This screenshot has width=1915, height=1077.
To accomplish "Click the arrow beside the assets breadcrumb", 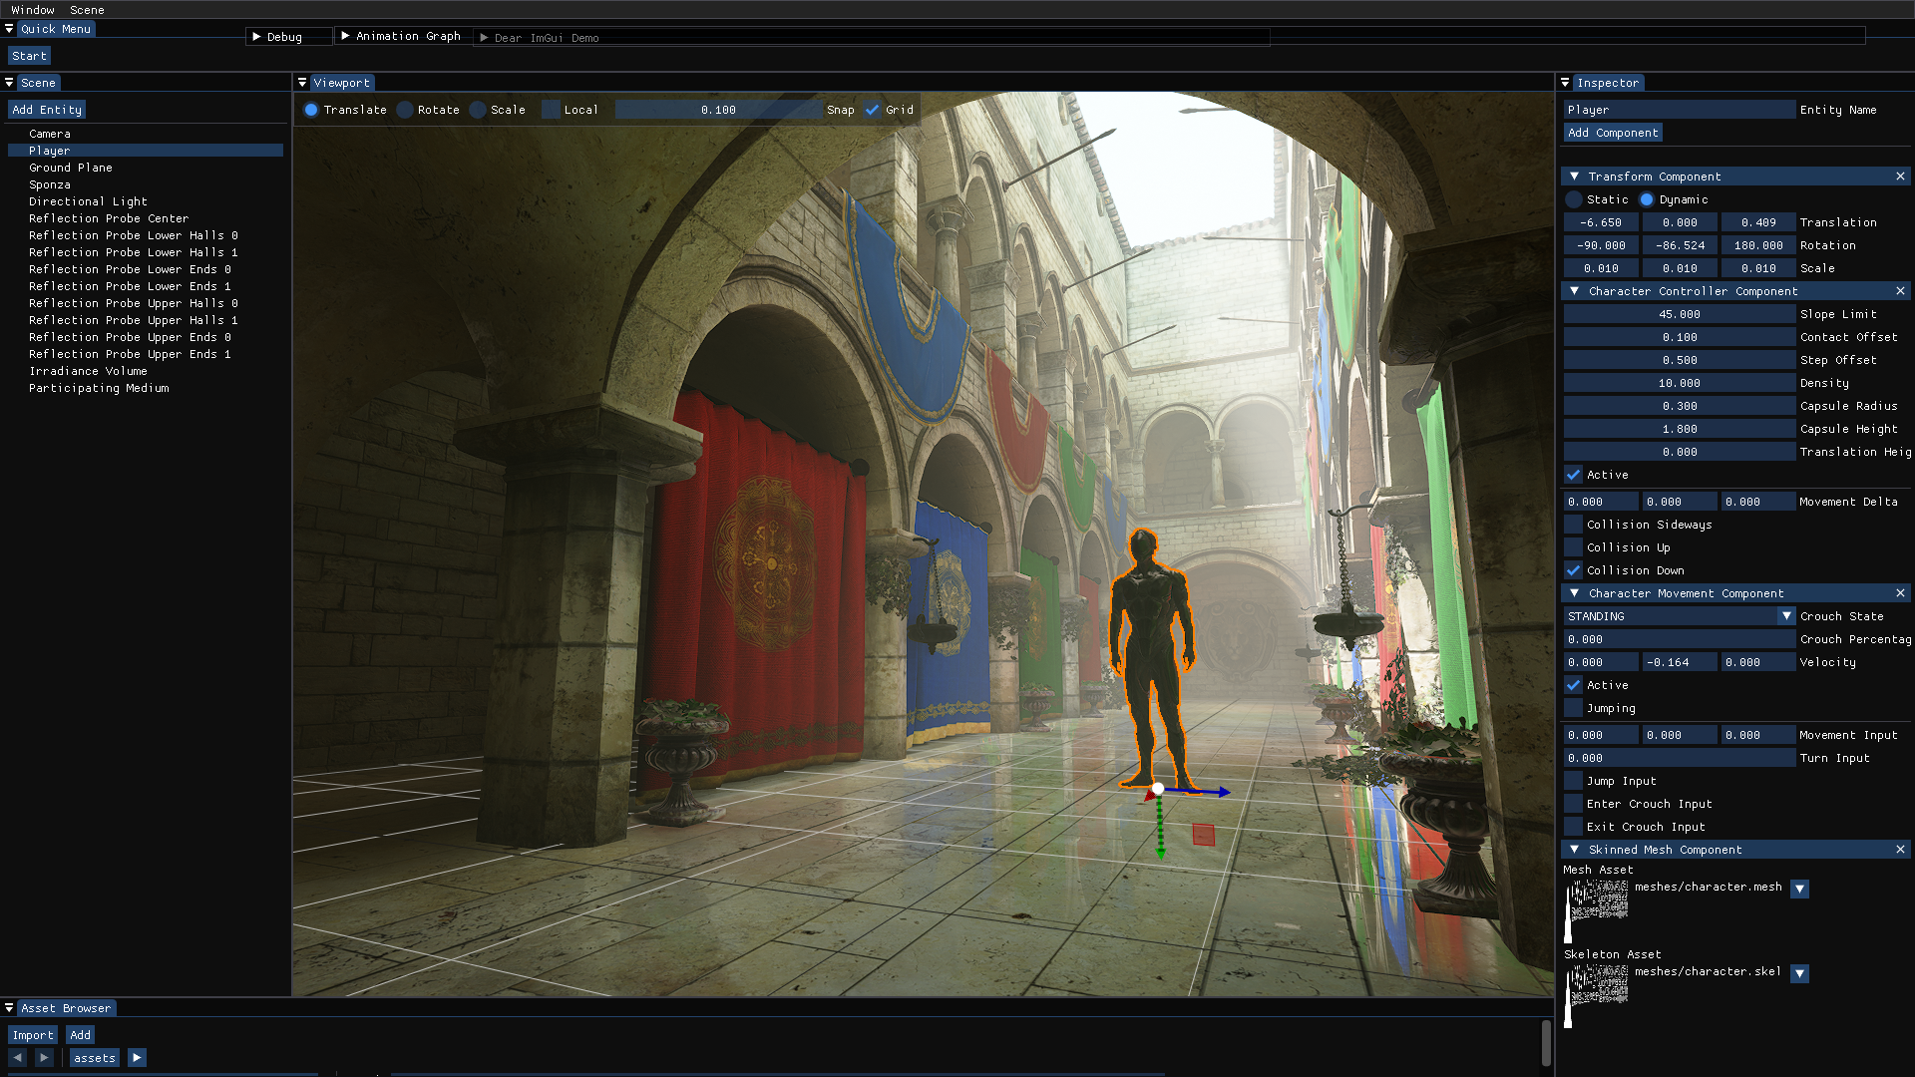I will 137,1057.
